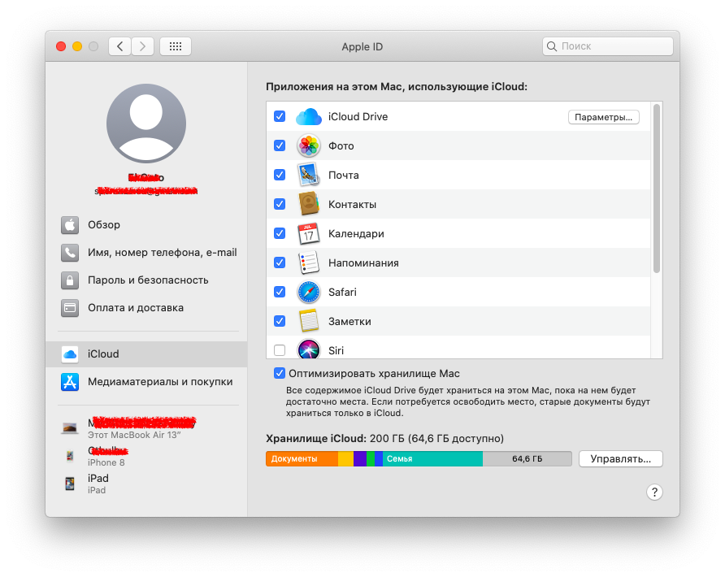The width and height of the screenshot is (725, 577).
Task: Uncheck the iCloud Drive checkbox
Action: pos(280,116)
